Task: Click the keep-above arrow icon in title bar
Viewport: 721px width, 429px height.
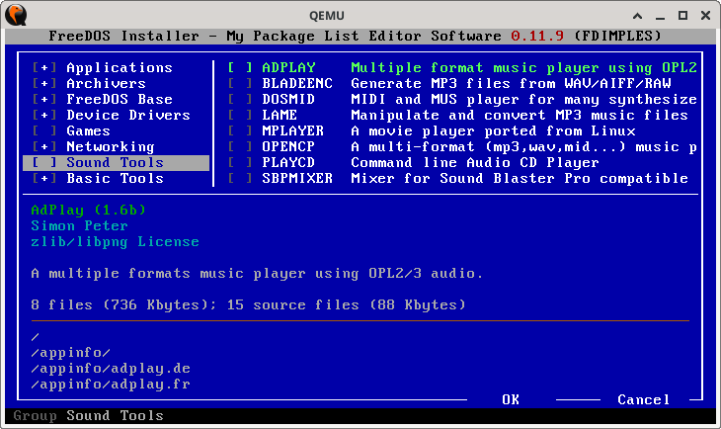Action: [637, 16]
